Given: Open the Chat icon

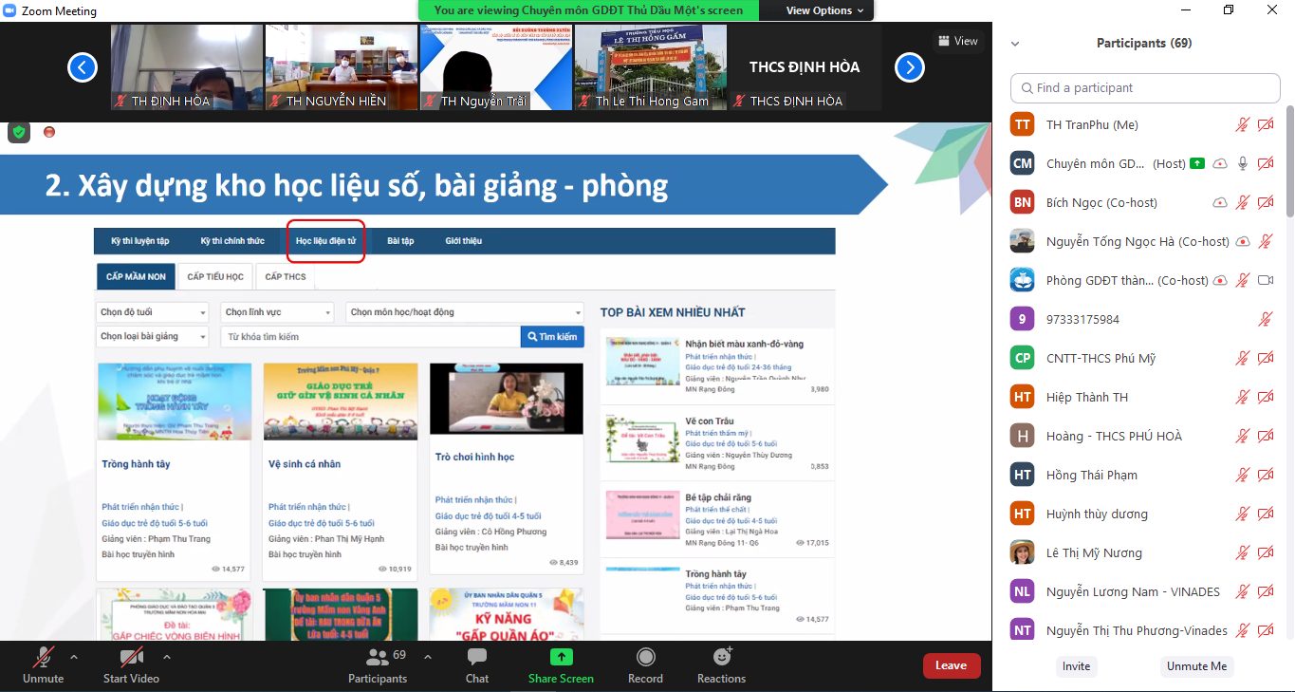Looking at the screenshot, I should coord(477,657).
